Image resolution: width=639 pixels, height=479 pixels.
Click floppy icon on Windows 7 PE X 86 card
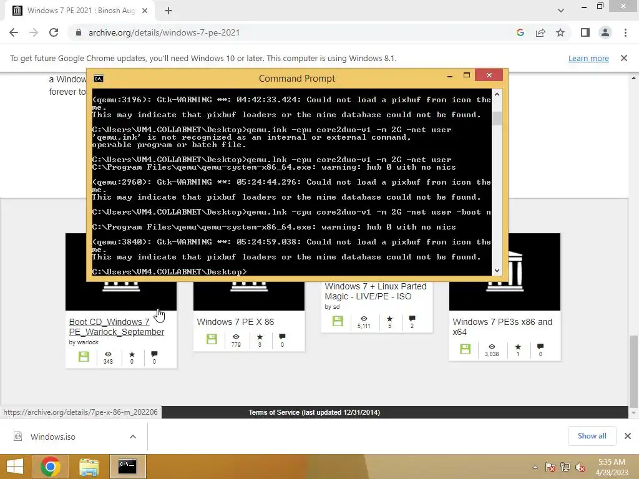tap(212, 339)
